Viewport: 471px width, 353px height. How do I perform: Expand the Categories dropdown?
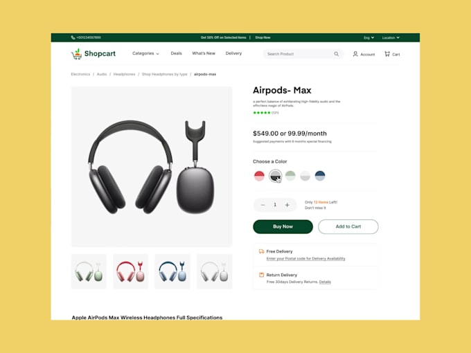click(x=145, y=53)
